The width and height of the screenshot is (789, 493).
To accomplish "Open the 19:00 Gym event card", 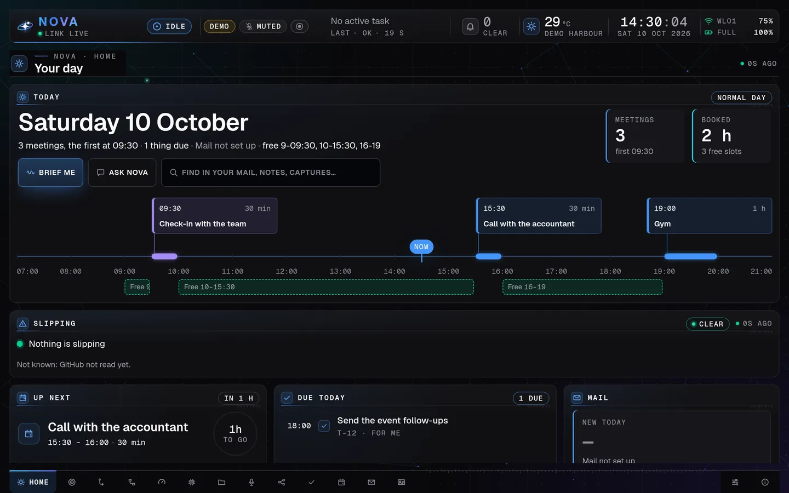I will (710, 216).
